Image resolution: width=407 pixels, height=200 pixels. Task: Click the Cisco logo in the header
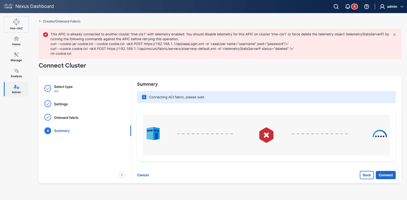(8, 6)
